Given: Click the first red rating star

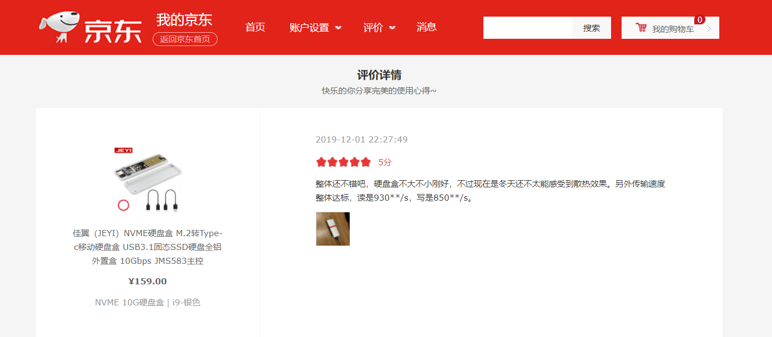Looking at the screenshot, I should (321, 162).
